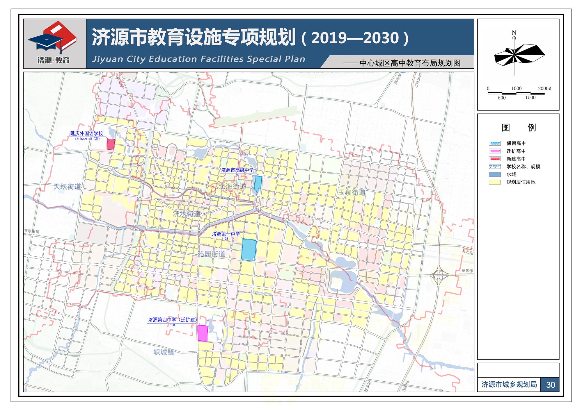Click the 沁园街道 district label

coord(211,254)
